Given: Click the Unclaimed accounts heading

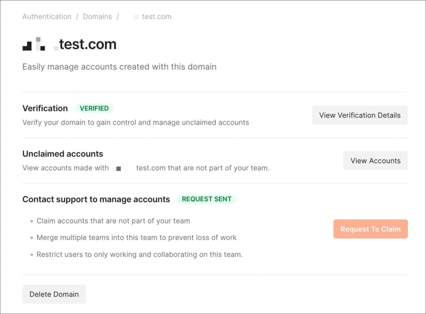Looking at the screenshot, I should [x=63, y=154].
